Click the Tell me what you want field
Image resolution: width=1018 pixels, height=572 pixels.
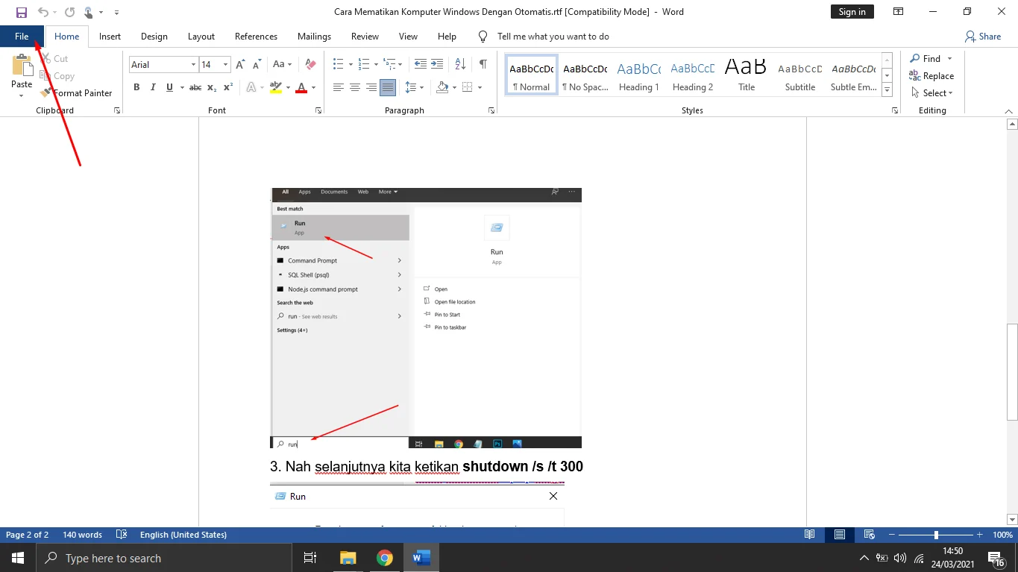[x=553, y=37]
